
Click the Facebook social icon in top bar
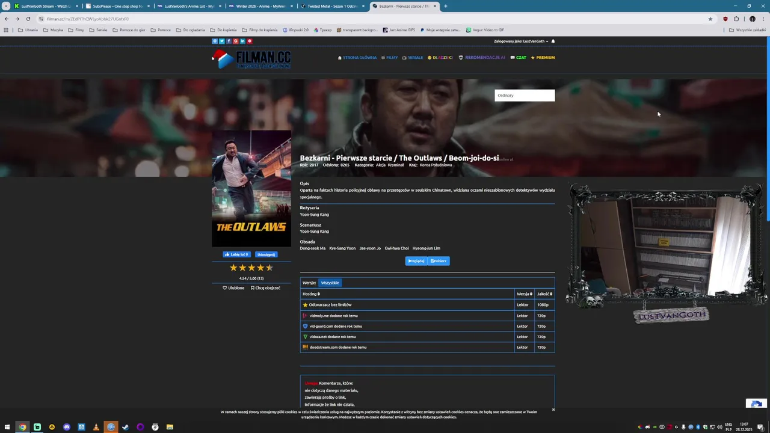click(x=229, y=41)
